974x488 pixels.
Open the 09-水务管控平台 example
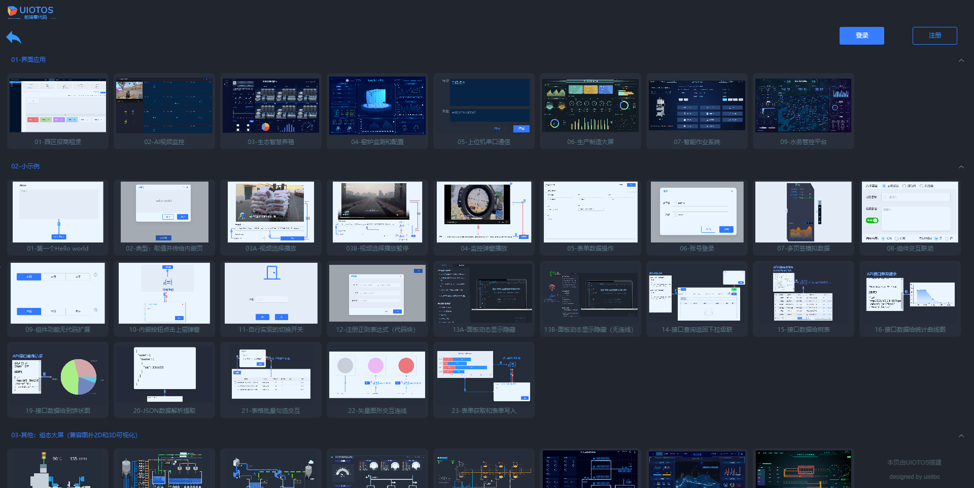click(804, 106)
